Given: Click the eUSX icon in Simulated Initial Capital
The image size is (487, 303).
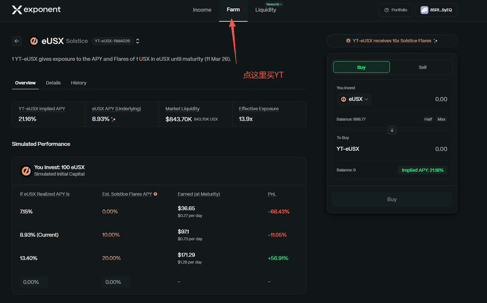Looking at the screenshot, I should pos(26,171).
